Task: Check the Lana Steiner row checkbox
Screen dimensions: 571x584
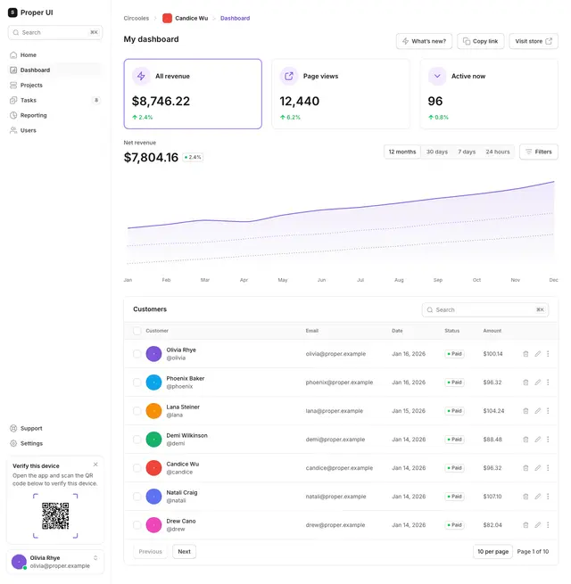Action: click(137, 411)
